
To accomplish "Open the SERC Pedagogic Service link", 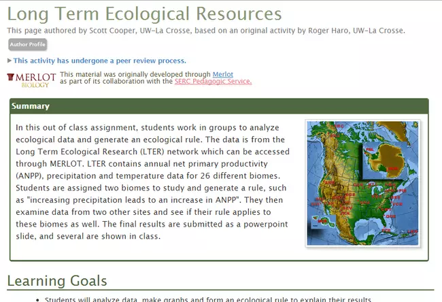I will click(213, 82).
